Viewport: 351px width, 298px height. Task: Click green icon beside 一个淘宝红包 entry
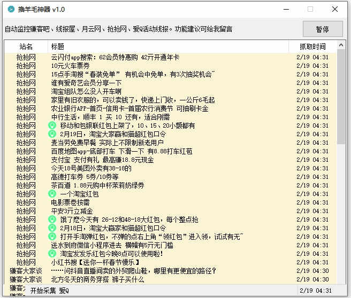pos(52,194)
